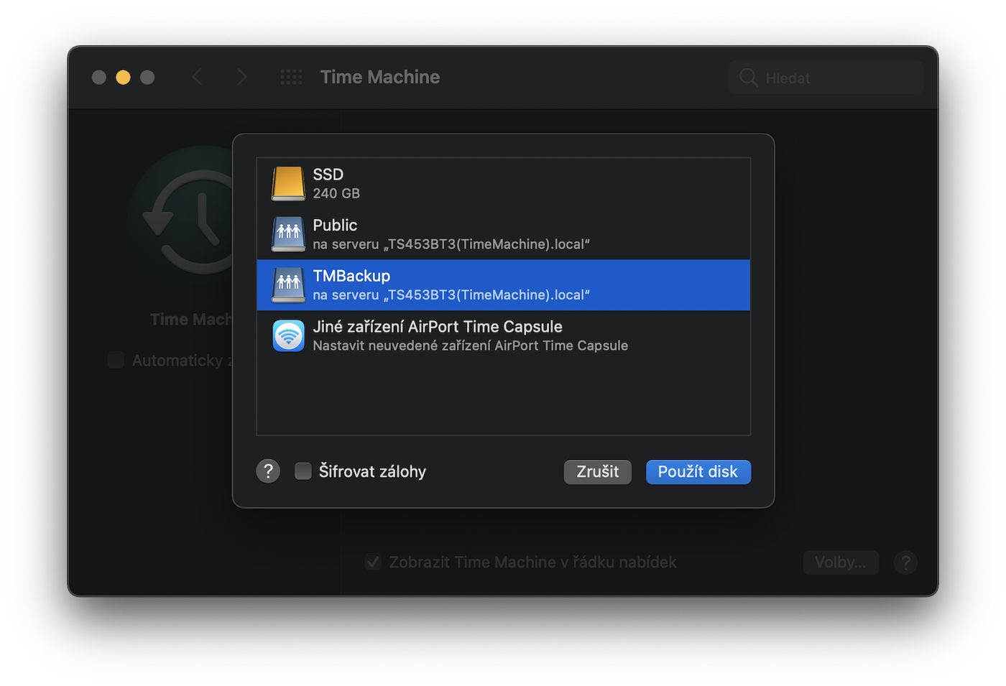
Task: Click server text under Public
Action: 451,244
